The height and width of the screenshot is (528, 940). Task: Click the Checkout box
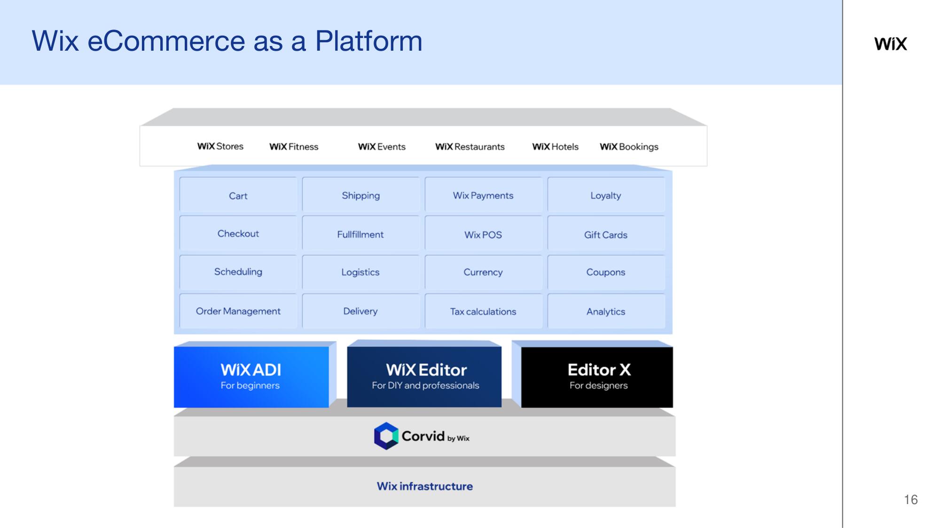pos(238,233)
